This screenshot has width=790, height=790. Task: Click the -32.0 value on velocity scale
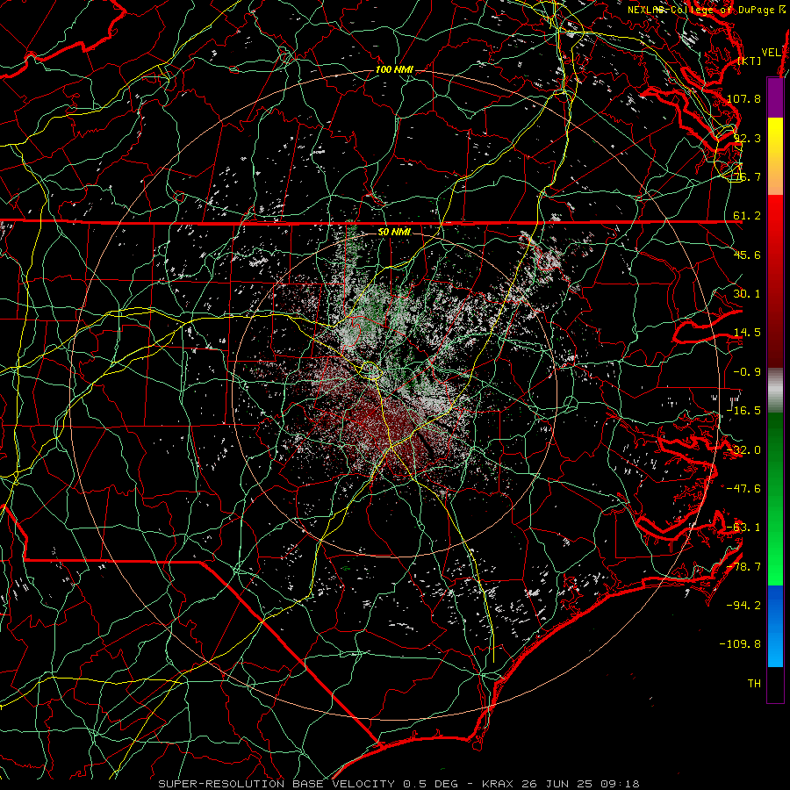point(743,450)
